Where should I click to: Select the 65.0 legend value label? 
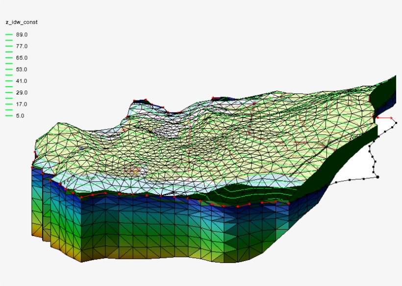pyautogui.click(x=22, y=58)
